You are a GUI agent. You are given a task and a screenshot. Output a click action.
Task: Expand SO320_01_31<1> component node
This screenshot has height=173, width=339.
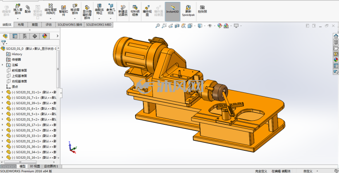(2, 92)
